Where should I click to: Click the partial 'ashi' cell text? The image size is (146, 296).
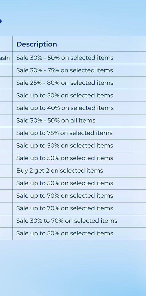5,58
